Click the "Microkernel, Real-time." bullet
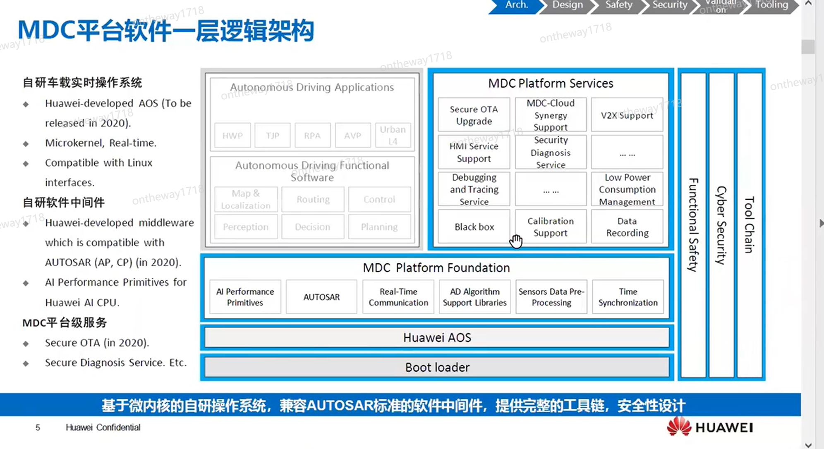This screenshot has height=449, width=824. (x=101, y=143)
